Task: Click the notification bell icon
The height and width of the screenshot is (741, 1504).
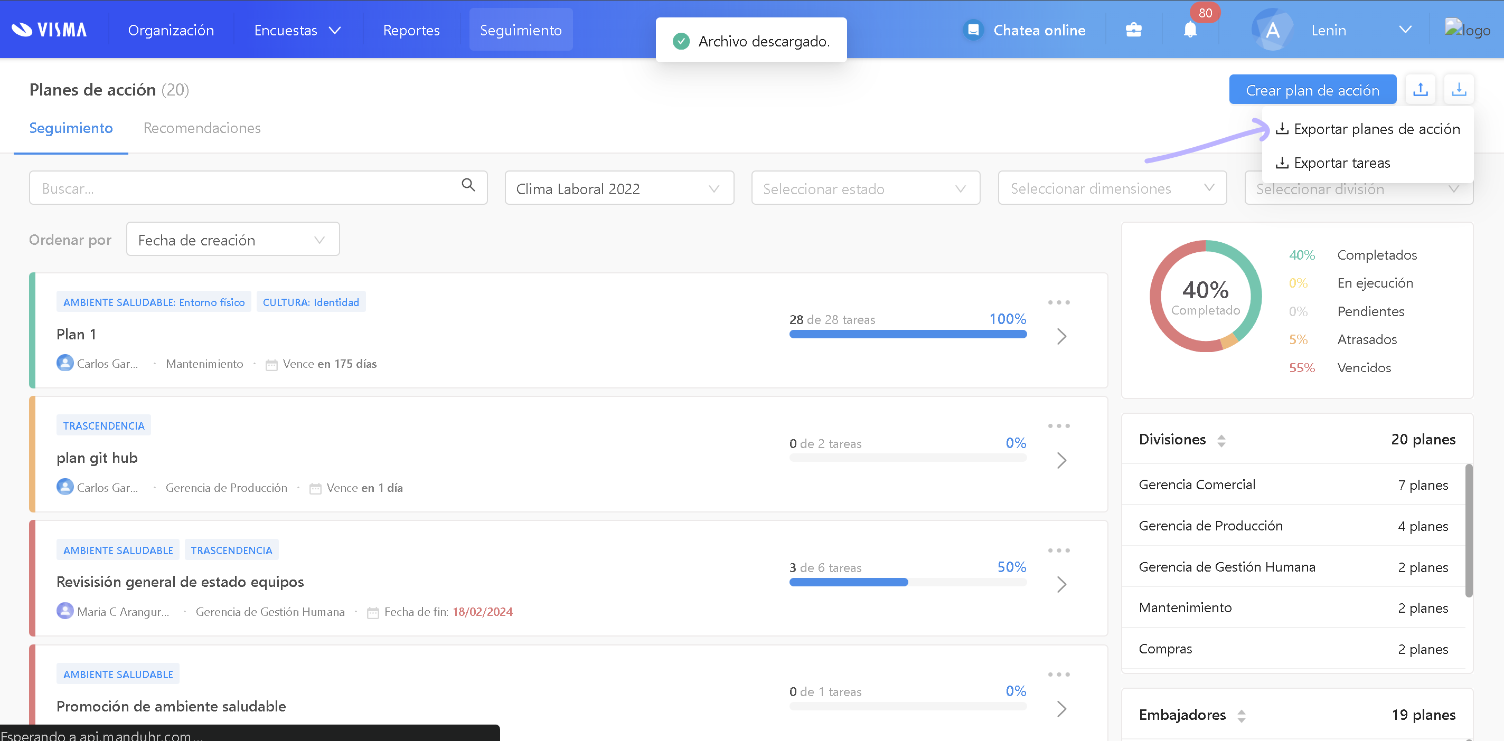Action: click(1190, 30)
